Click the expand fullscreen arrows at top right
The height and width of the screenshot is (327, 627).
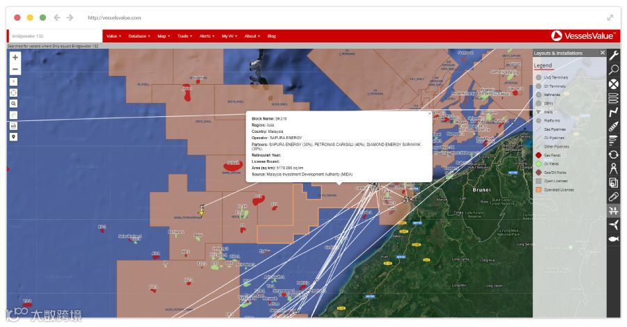(610, 17)
